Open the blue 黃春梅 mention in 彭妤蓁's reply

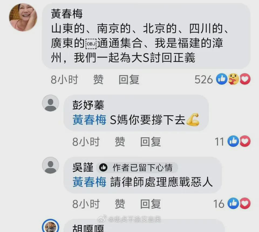[89, 120]
